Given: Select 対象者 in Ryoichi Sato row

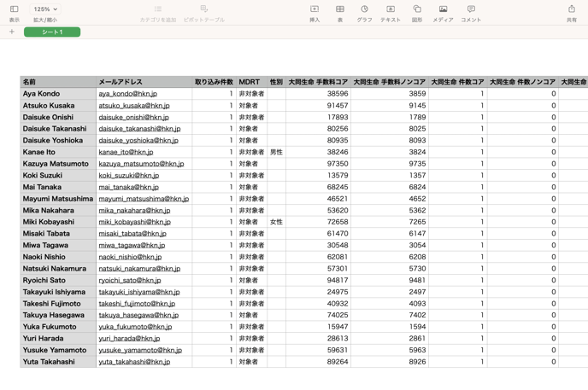Looking at the screenshot, I should click(251, 280).
